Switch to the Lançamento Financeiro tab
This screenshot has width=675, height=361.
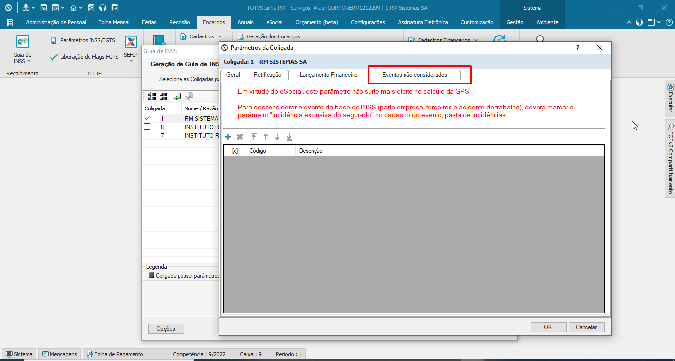point(328,75)
